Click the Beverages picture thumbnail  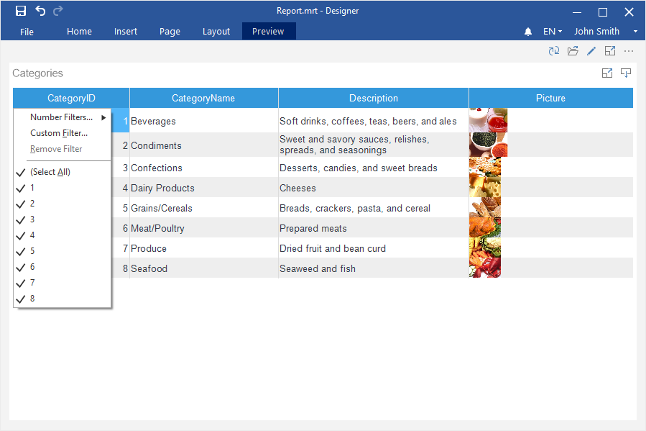point(489,121)
